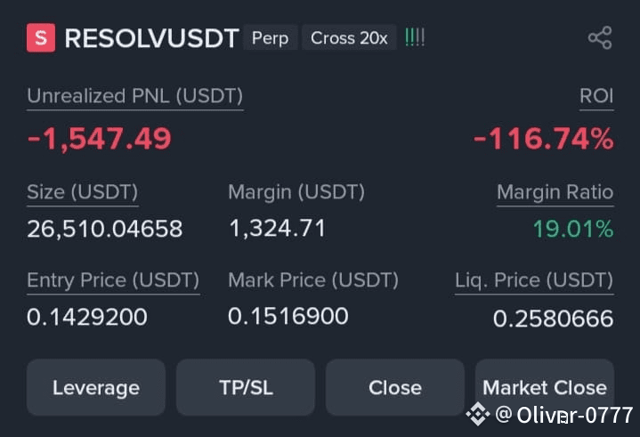Screen dimensions: 640x437
Task: Tap the -116.74% ROI value
Action: click(x=543, y=139)
